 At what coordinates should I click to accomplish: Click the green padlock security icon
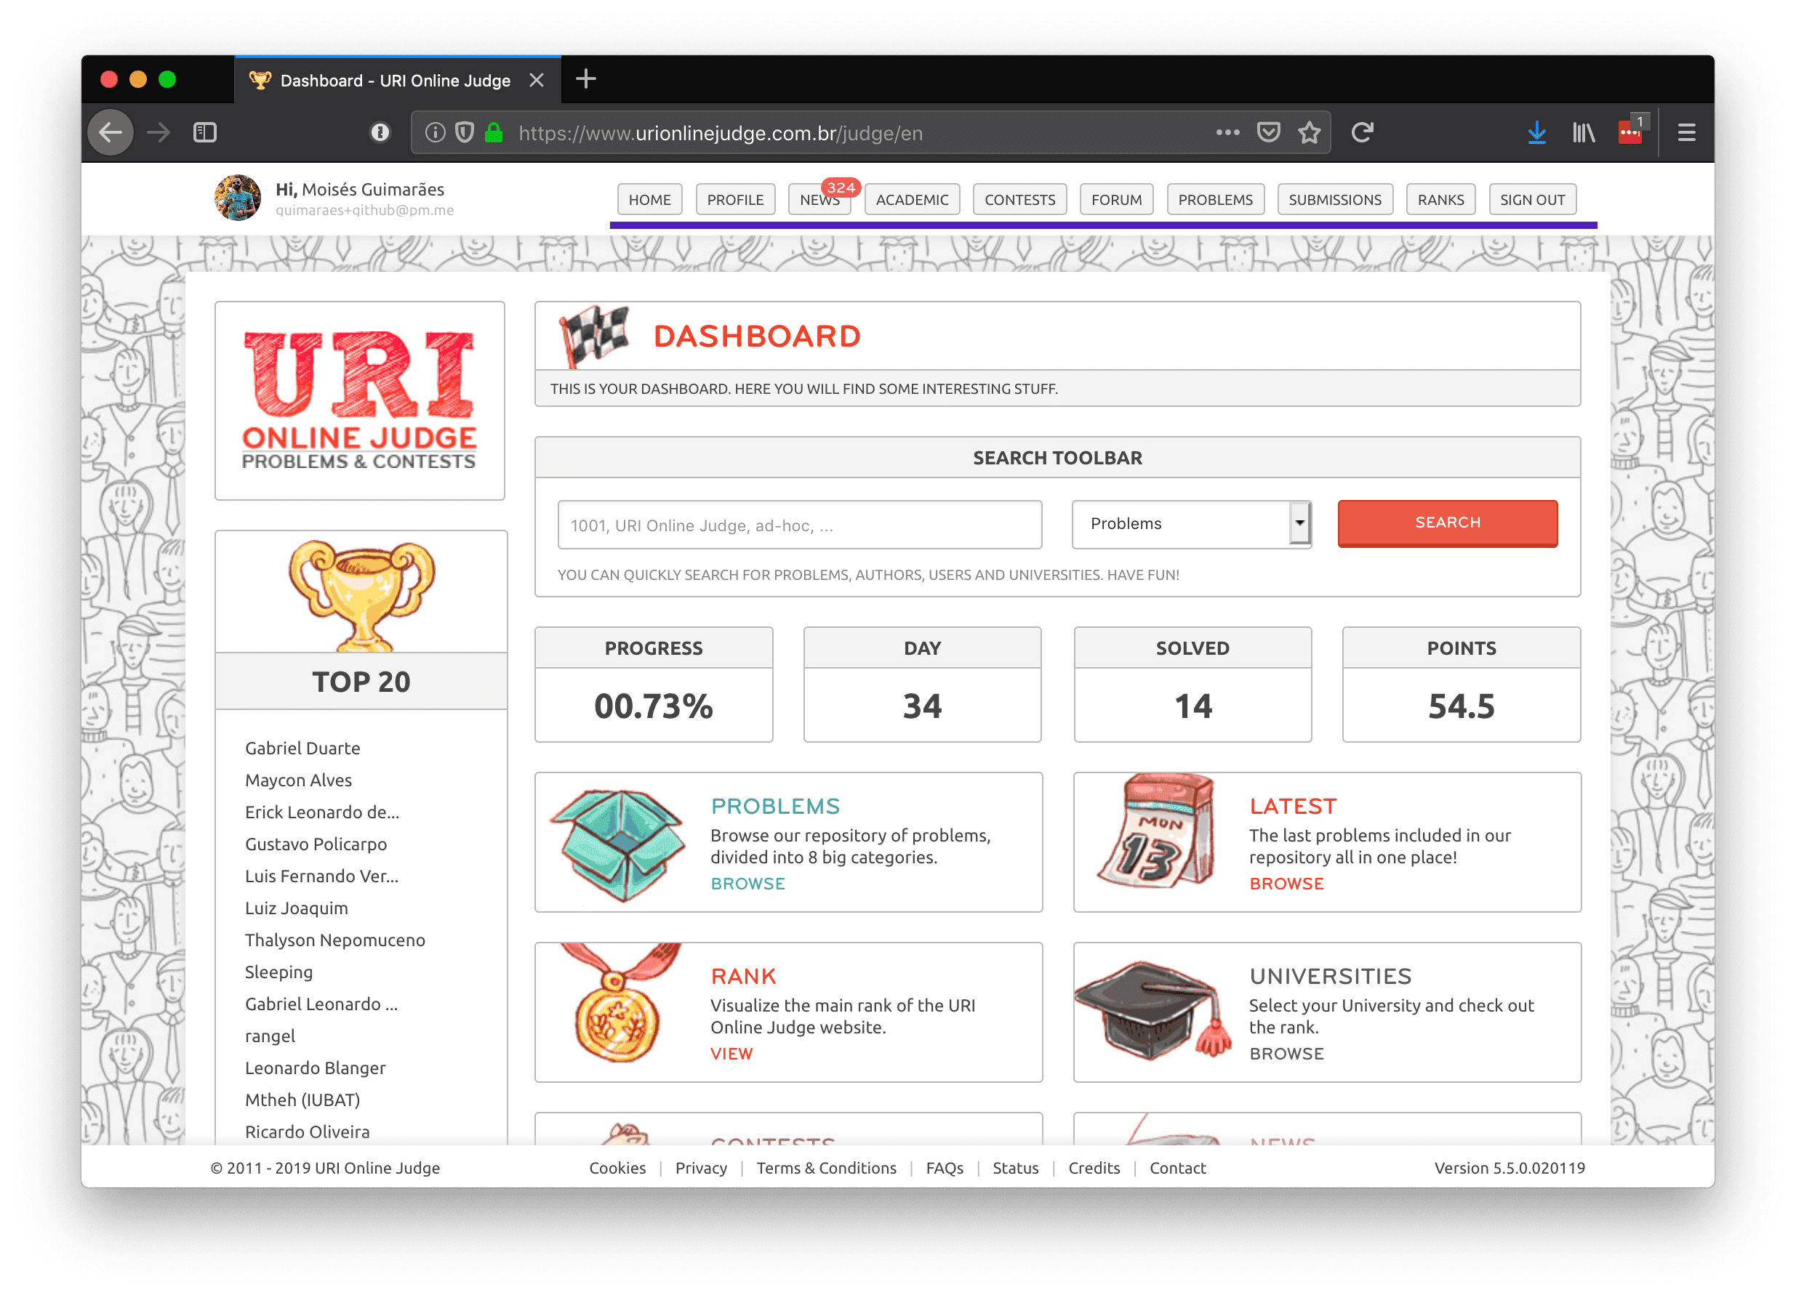pyautogui.click(x=494, y=132)
